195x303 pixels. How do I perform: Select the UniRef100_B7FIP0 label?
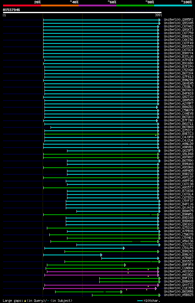(x=179, y=67)
